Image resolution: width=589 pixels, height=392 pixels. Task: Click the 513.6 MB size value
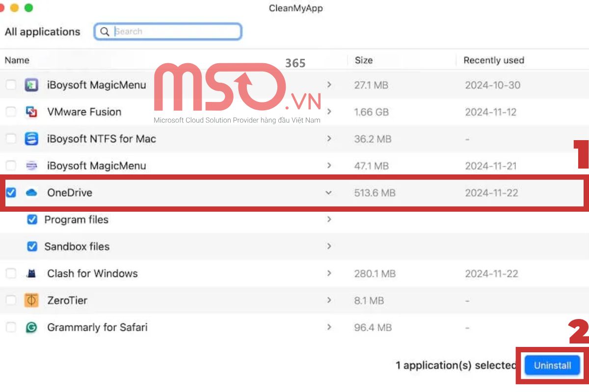coord(375,193)
